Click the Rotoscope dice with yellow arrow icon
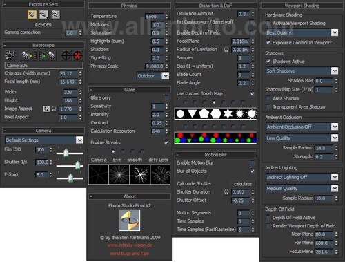The width and height of the screenshot is (345, 262). (28, 55)
